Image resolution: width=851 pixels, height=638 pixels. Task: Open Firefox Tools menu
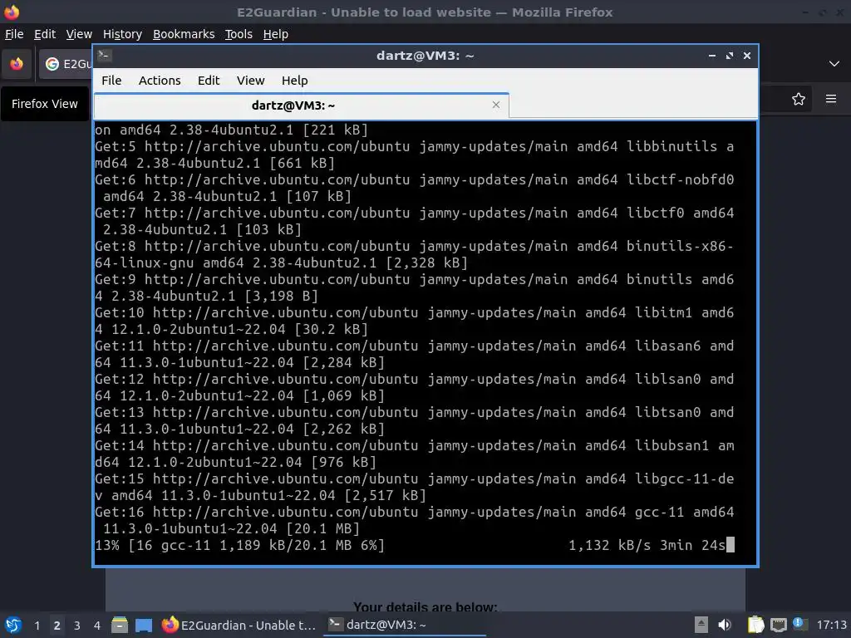pos(239,34)
